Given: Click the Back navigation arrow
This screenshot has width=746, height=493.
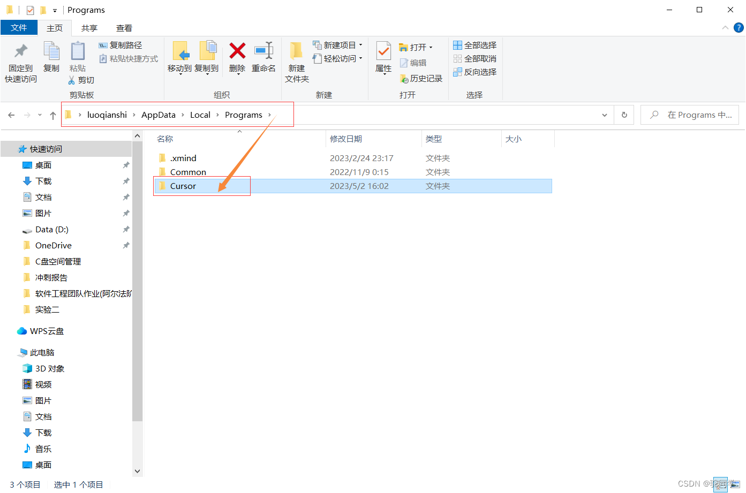Looking at the screenshot, I should pos(11,115).
